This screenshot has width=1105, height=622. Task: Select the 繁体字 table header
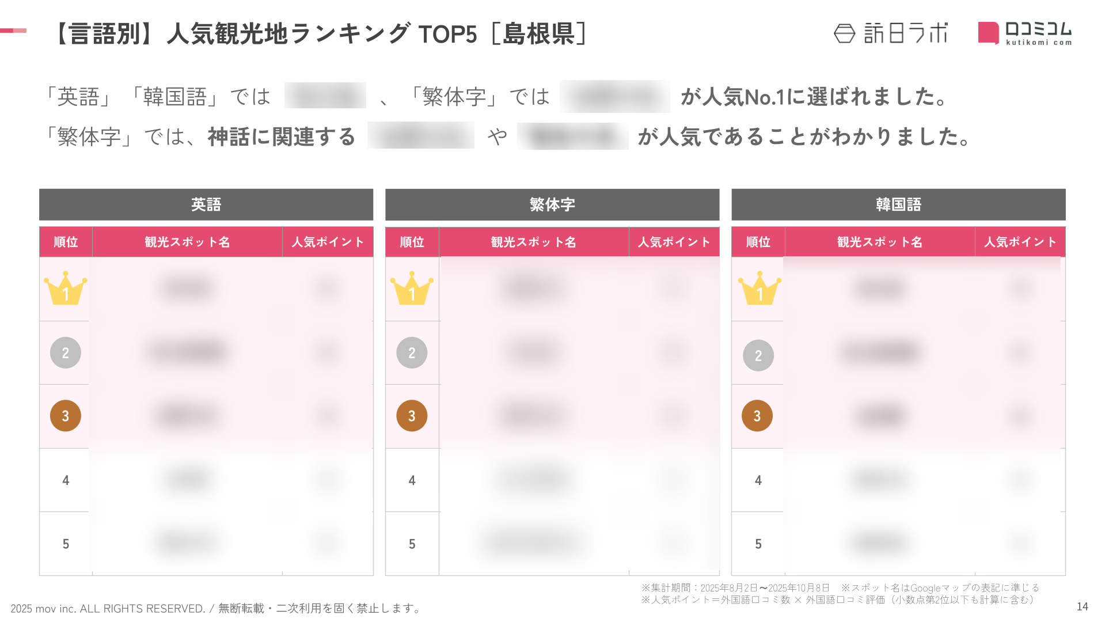coord(552,204)
